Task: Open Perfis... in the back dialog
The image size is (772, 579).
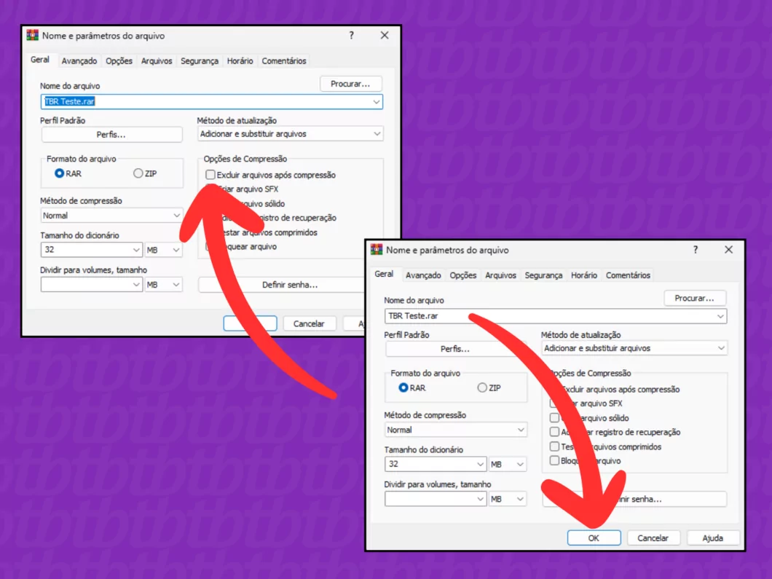Action: [111, 135]
